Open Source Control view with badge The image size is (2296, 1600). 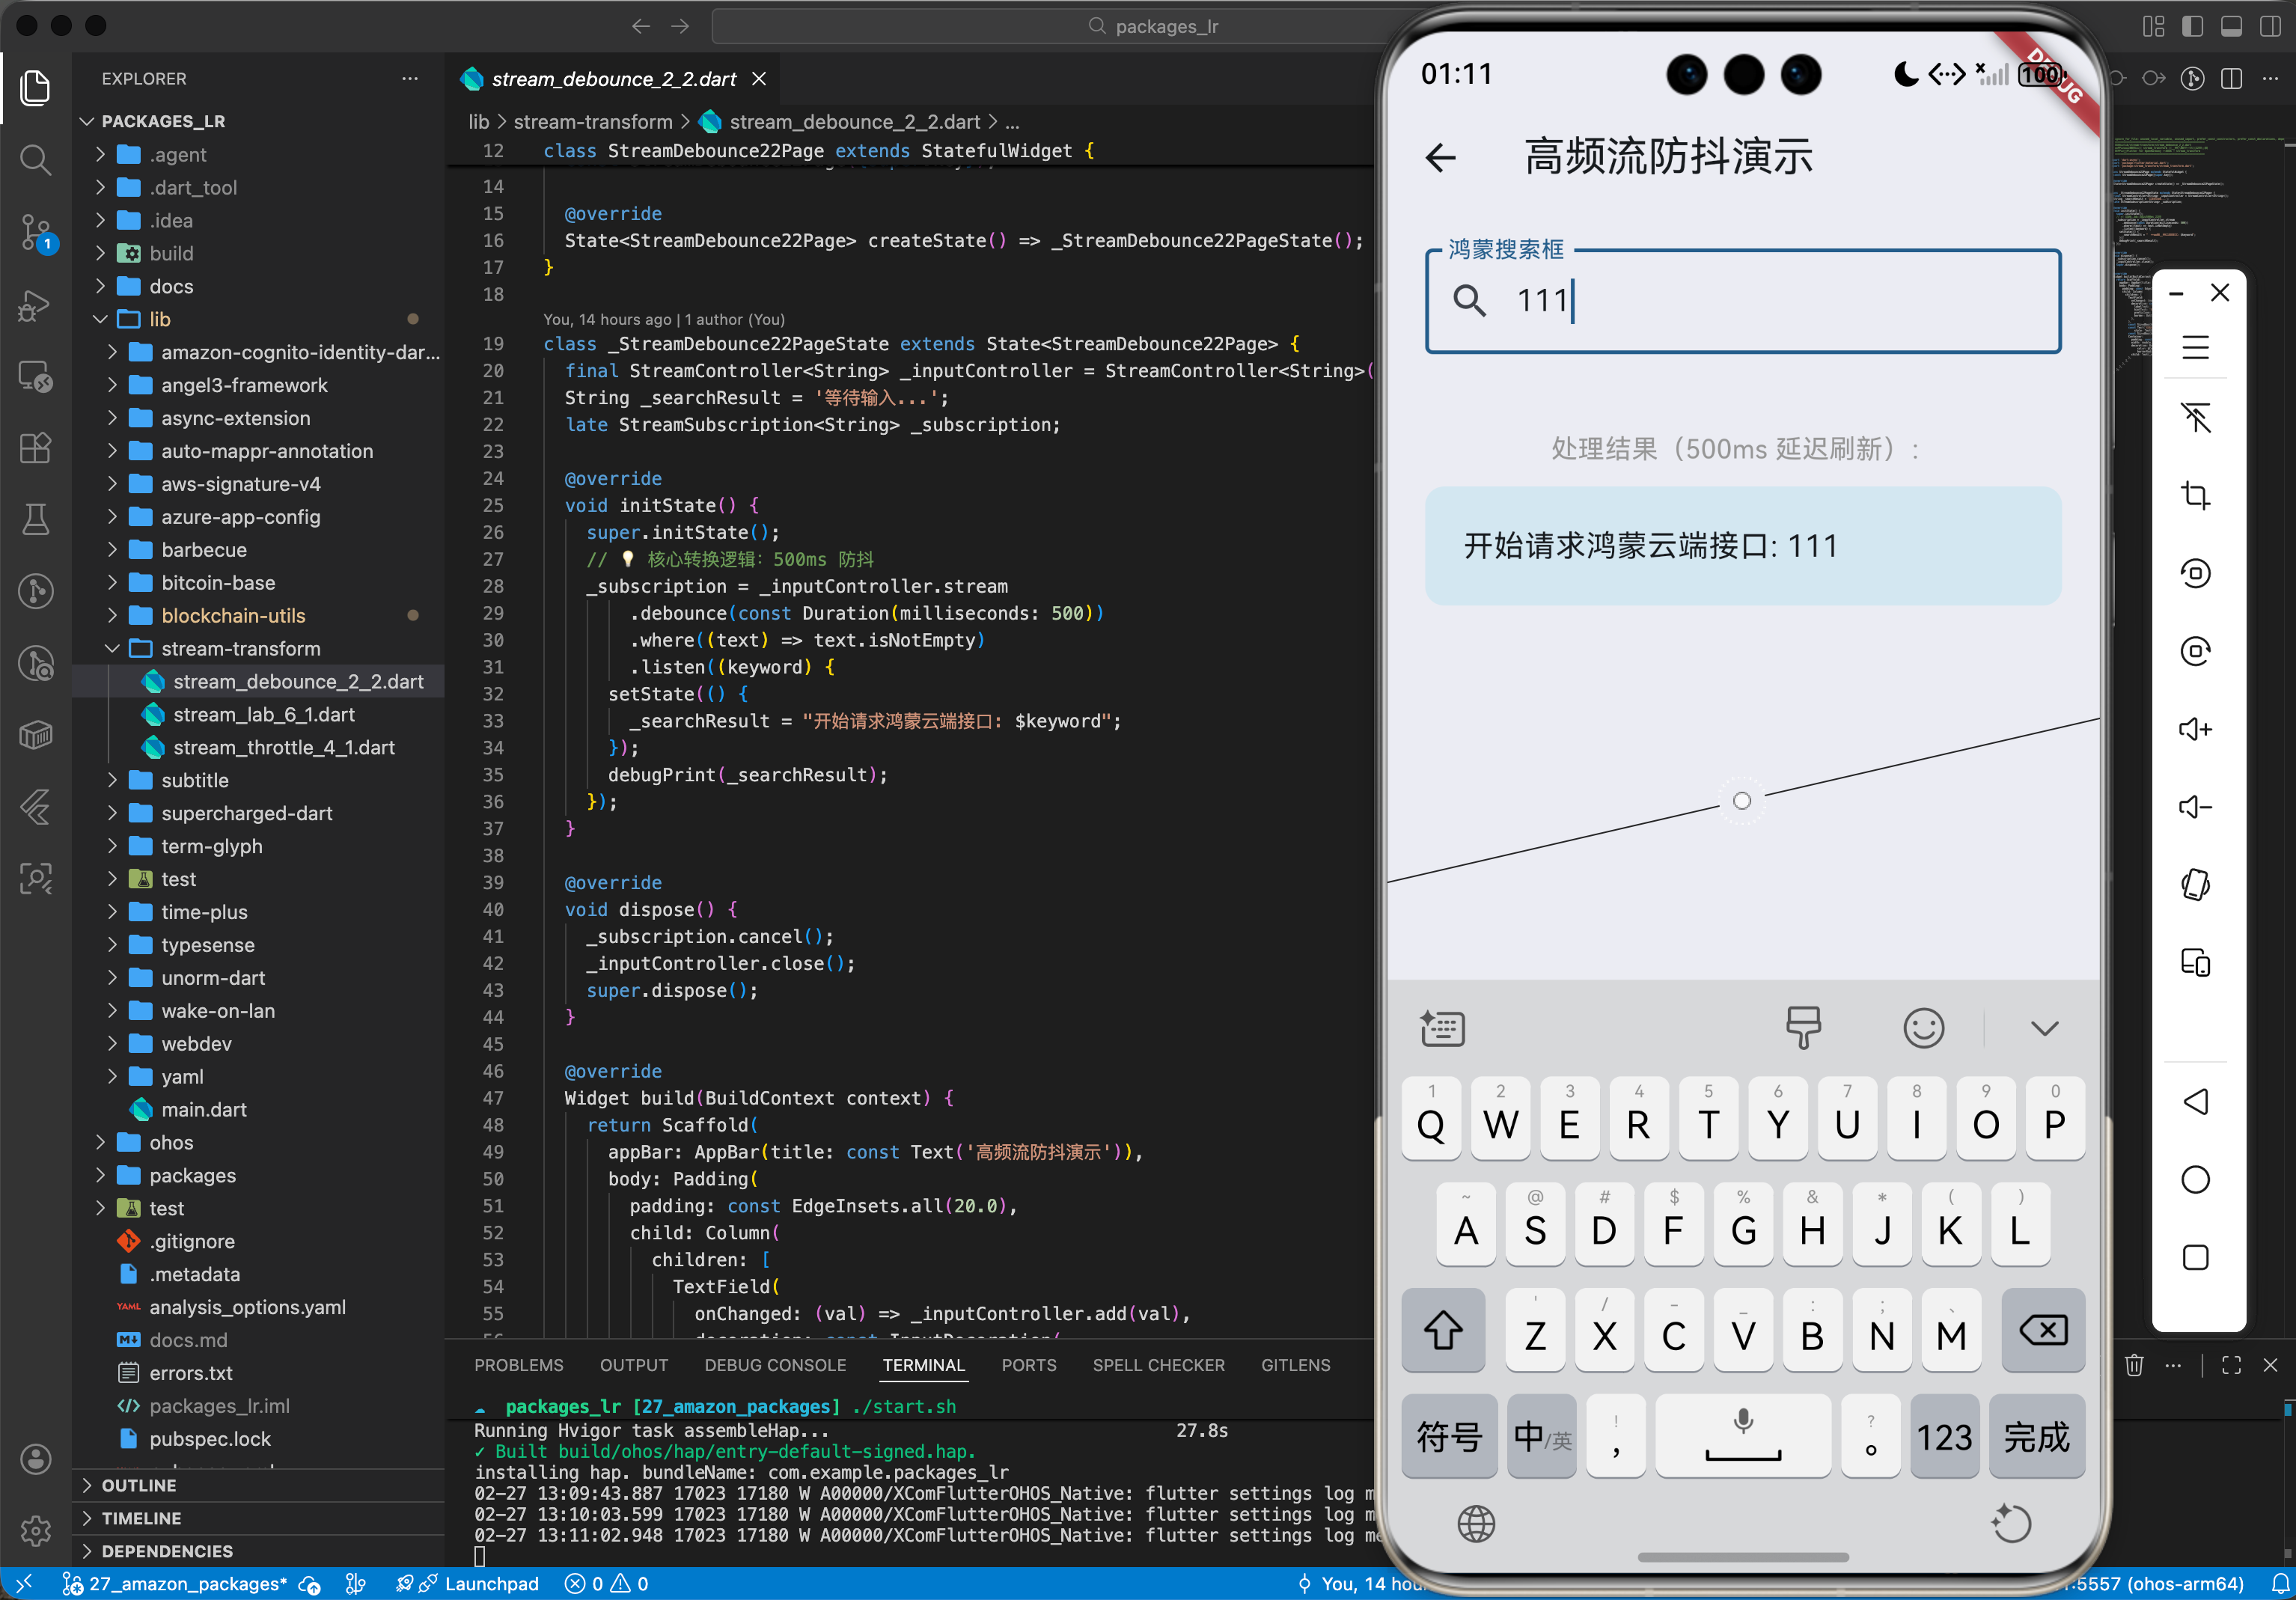click(35, 232)
